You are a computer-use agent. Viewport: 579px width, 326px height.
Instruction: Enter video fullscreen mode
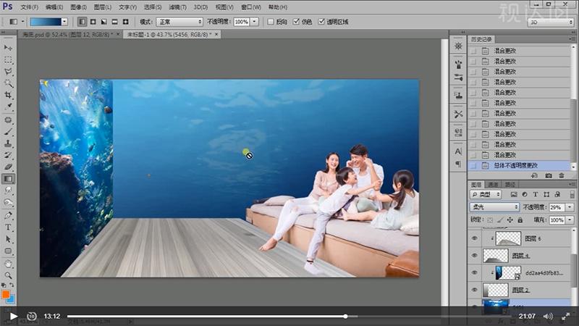pyautogui.click(x=566, y=316)
